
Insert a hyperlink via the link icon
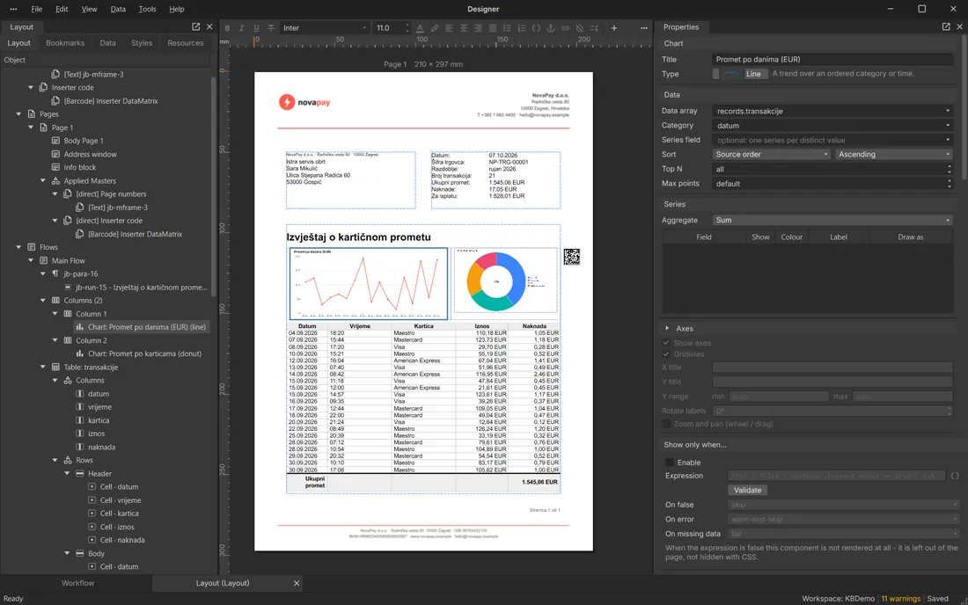tap(565, 28)
